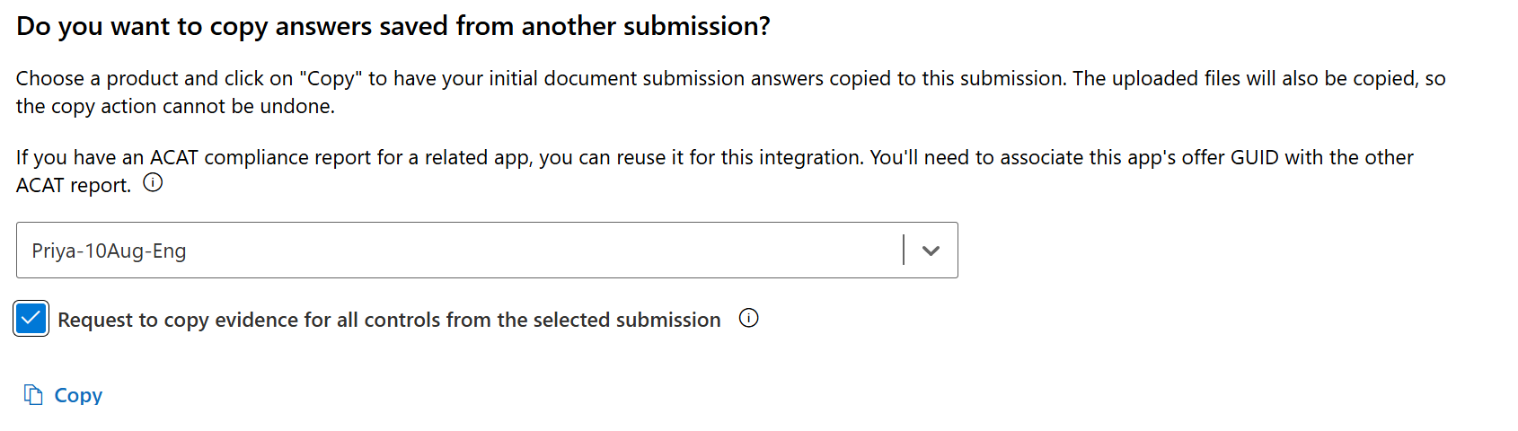Uncheck the copy evidence checkbox

point(31,319)
